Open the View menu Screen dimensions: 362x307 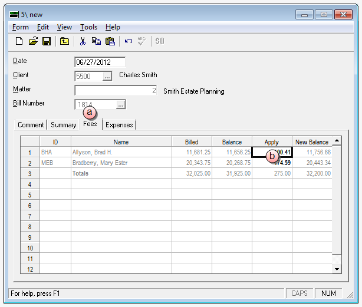64,27
